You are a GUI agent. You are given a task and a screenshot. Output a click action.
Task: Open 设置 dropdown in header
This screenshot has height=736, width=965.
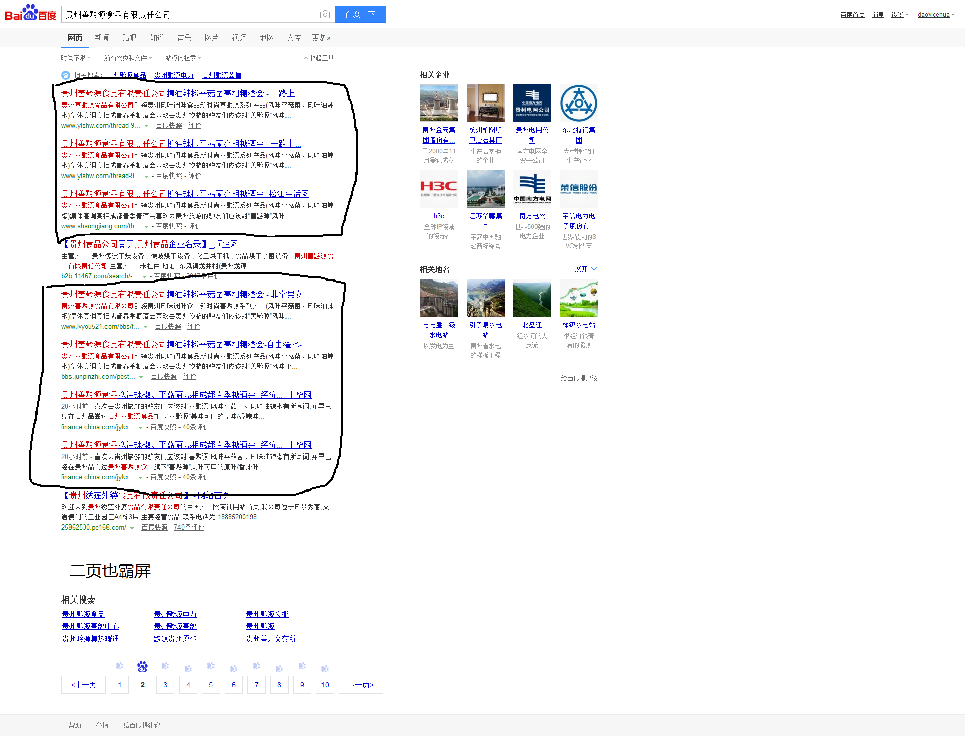coord(900,15)
